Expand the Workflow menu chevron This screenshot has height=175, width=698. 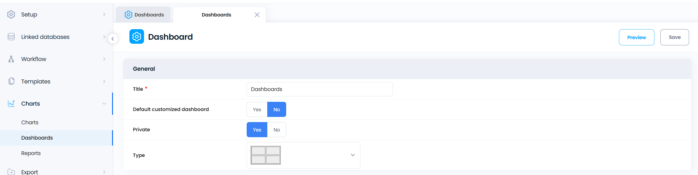point(104,59)
